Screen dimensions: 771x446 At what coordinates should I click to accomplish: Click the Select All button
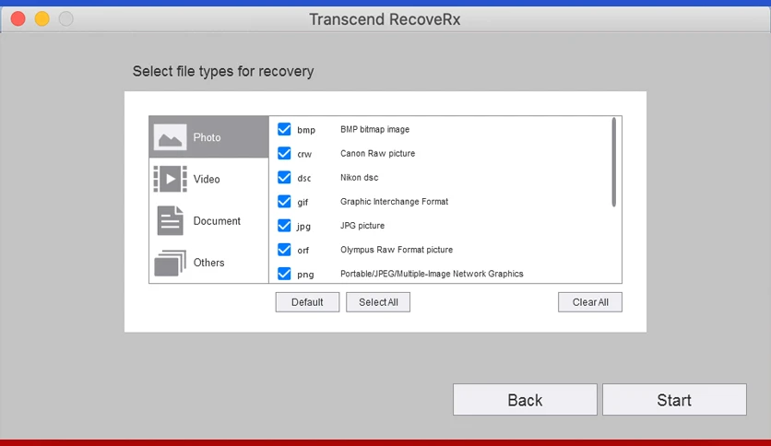(x=378, y=302)
